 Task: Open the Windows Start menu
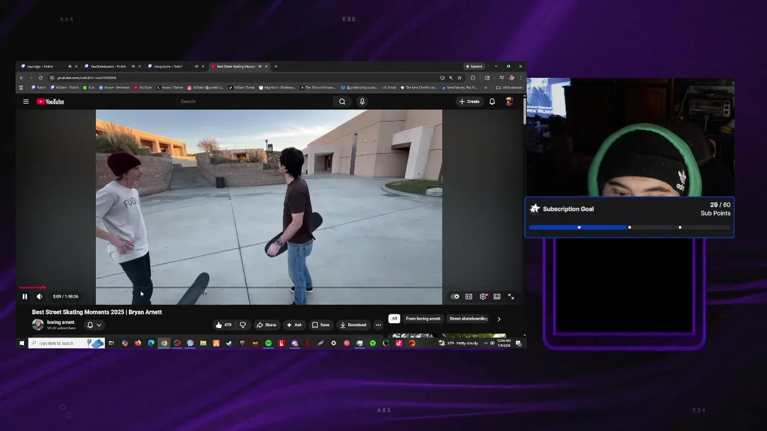22,343
